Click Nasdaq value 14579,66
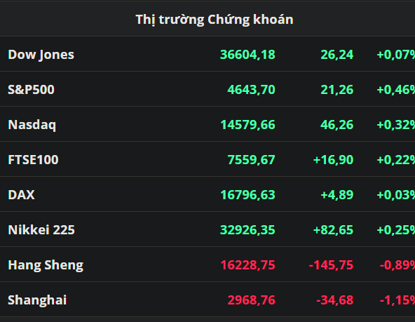This screenshot has height=322, width=415. [x=247, y=125]
